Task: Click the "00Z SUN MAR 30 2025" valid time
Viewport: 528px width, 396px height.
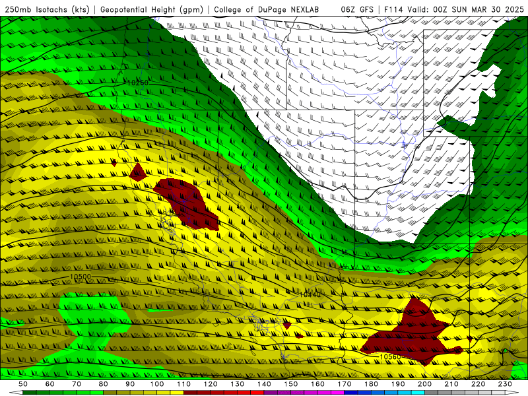Action: pyautogui.click(x=478, y=9)
